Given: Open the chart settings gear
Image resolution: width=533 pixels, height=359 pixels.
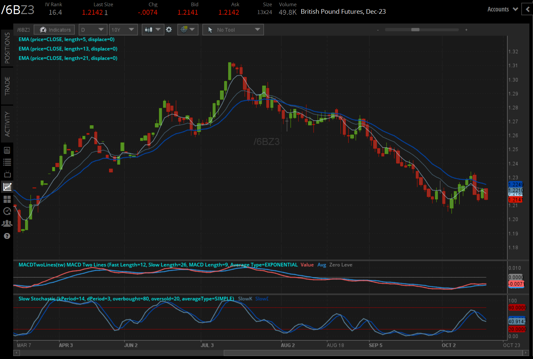Looking at the screenshot, I should click(169, 30).
